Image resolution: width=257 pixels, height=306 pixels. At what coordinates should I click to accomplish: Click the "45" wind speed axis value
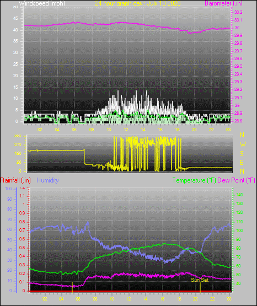(x=15, y=19)
